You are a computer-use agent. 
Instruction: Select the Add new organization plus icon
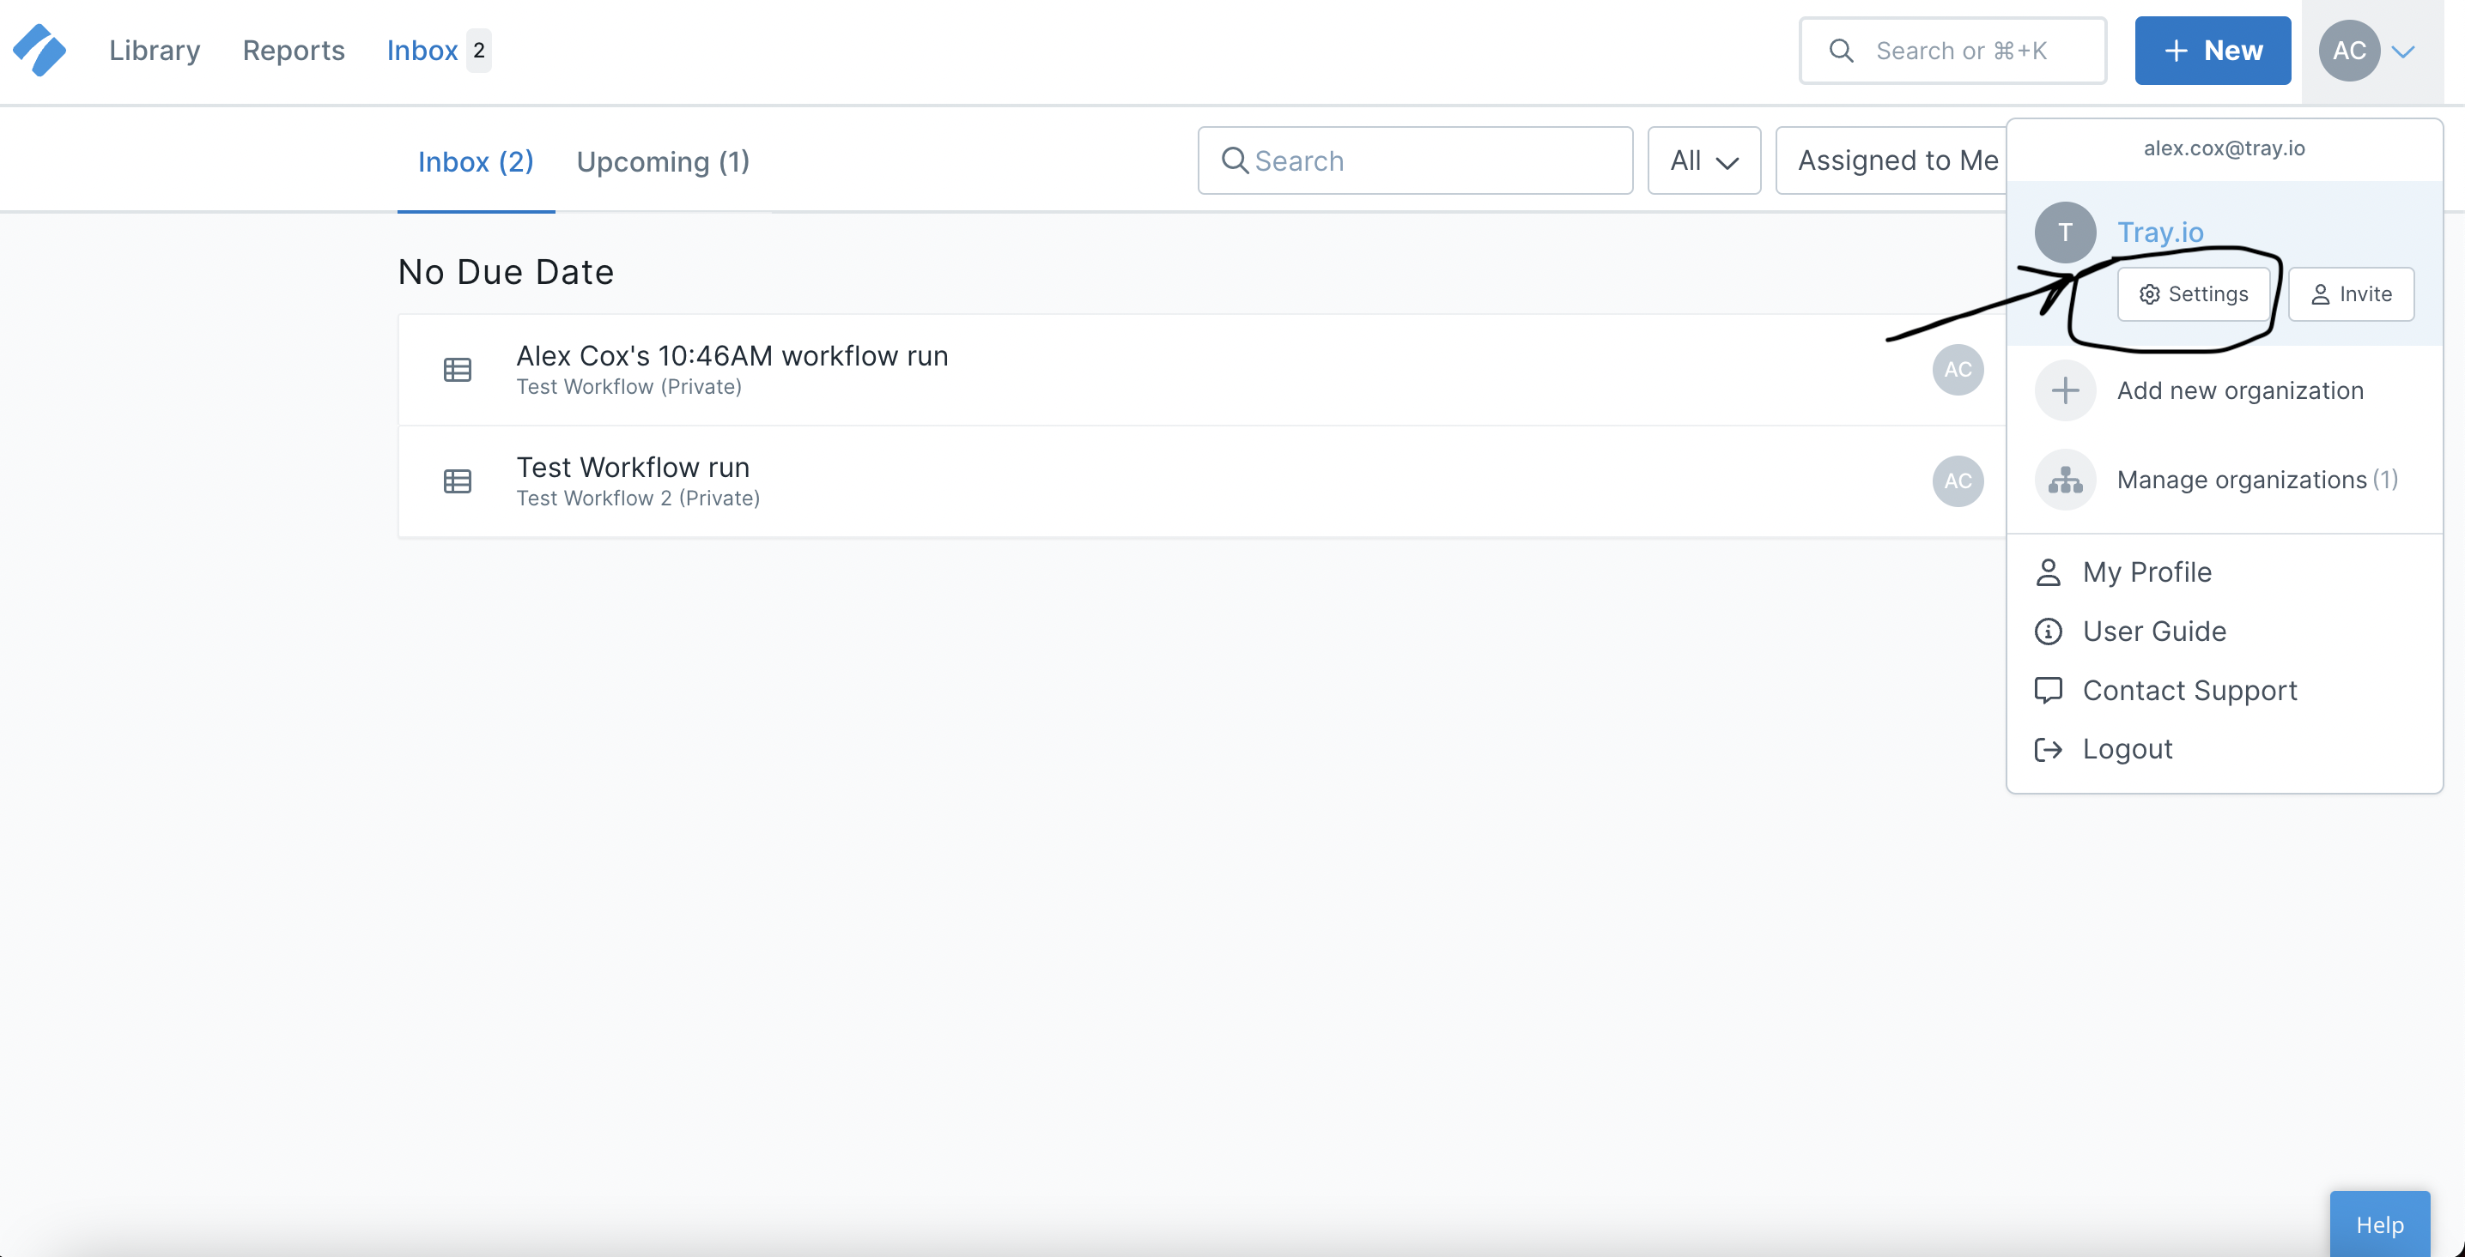click(x=2065, y=390)
